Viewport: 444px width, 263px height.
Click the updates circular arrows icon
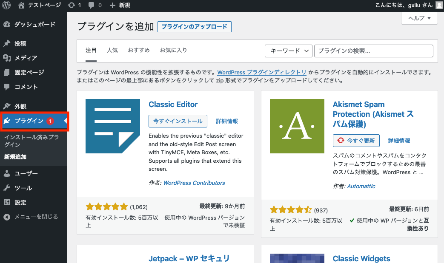tap(72, 5)
